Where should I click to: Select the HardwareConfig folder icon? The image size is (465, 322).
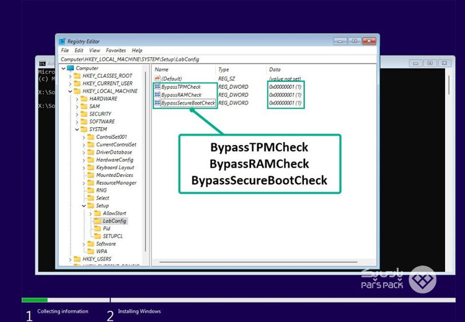click(x=91, y=160)
